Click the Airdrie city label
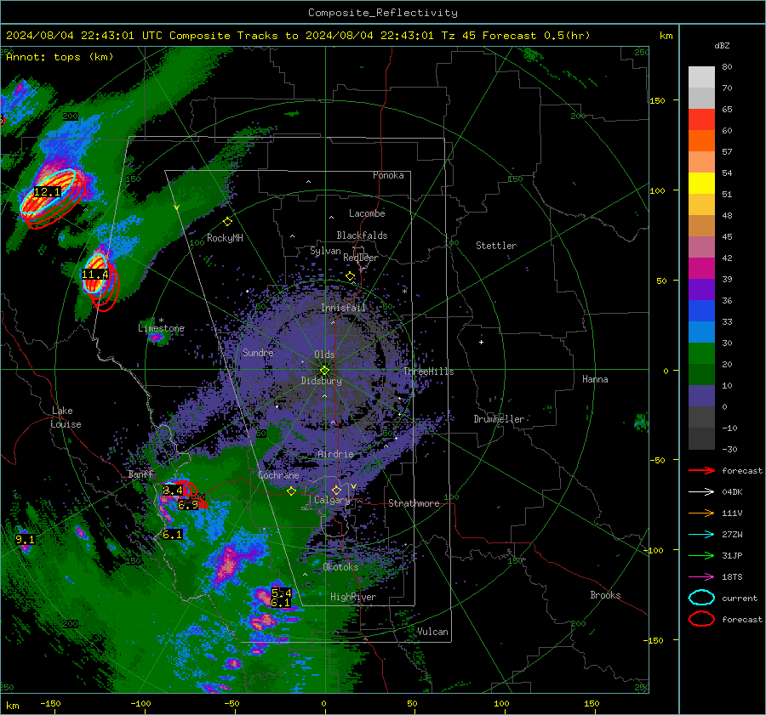Viewport: 766px width, 715px height. coord(335,454)
